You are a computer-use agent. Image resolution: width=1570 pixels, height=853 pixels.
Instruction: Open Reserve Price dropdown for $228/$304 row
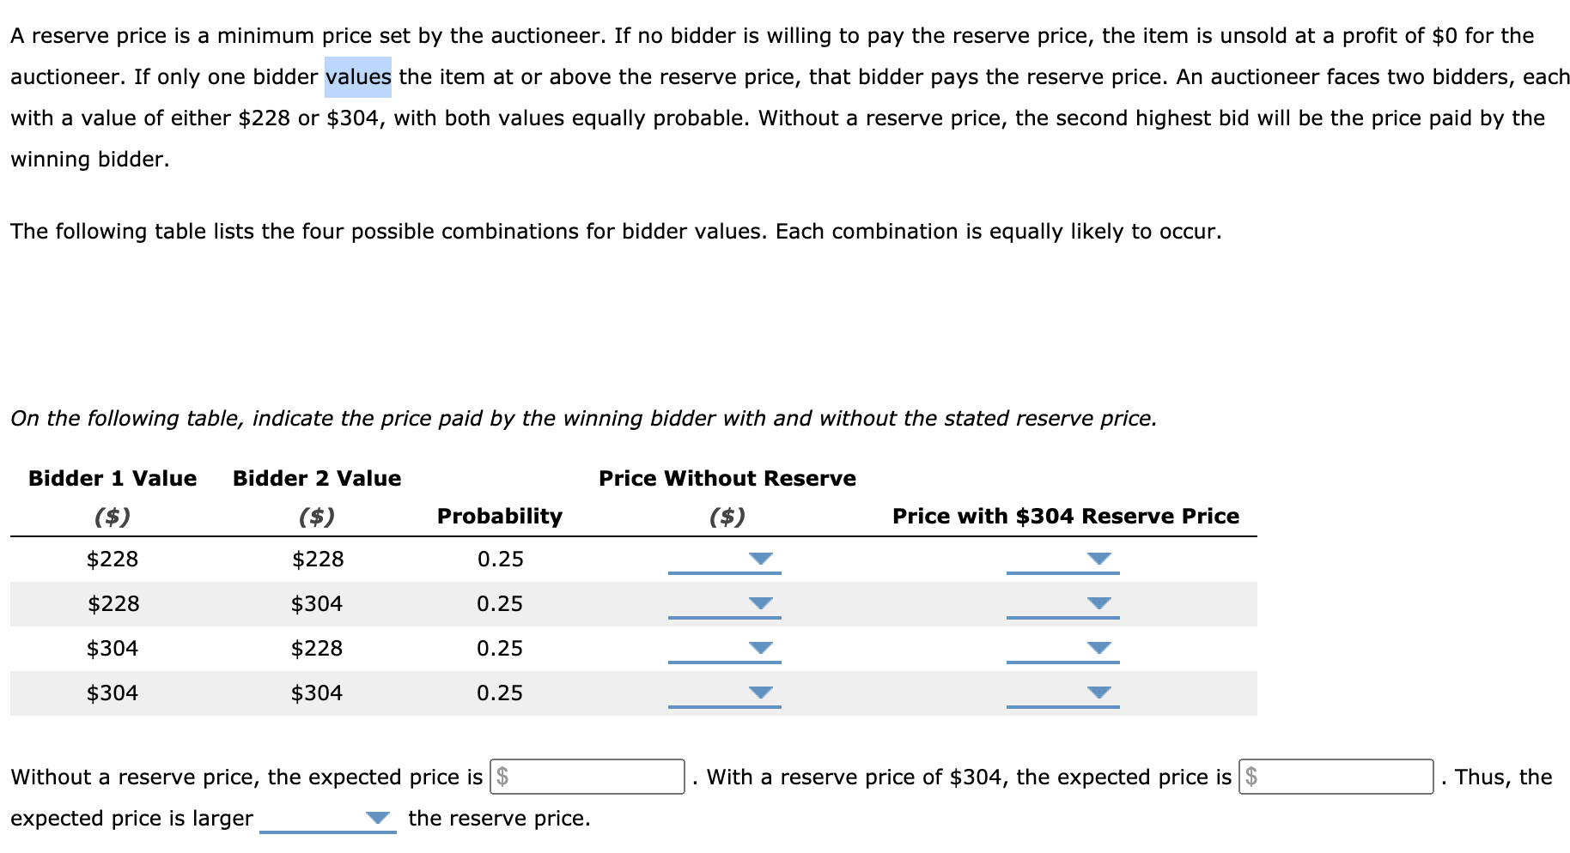(1098, 603)
